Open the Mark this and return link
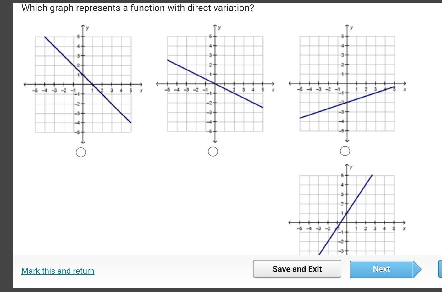Screen dimensions: 442x292 tap(58, 271)
